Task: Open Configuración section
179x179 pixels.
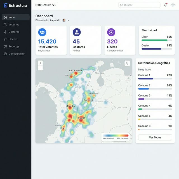Action: (x=16, y=54)
